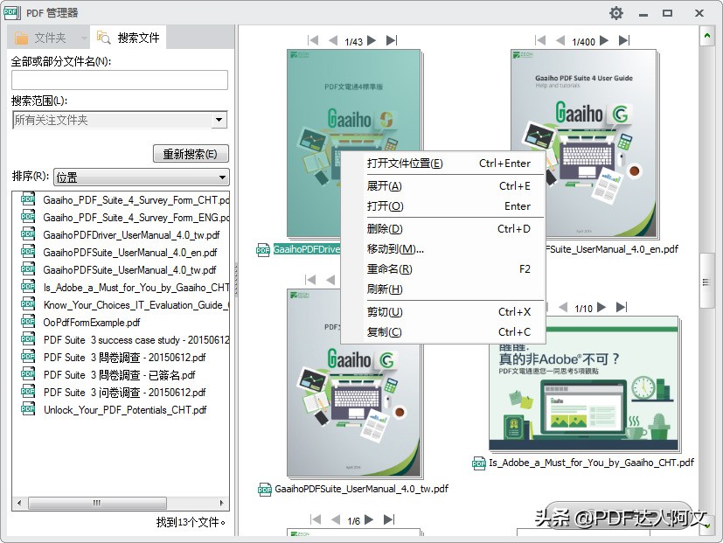Open the 搜索范围 combo box
The width and height of the screenshot is (723, 543).
pos(120,120)
